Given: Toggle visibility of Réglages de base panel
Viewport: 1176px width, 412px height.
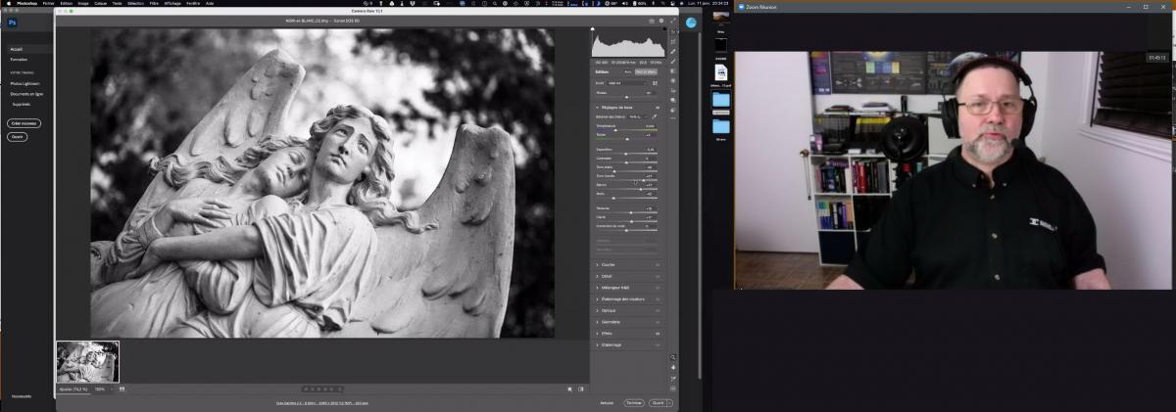Looking at the screenshot, I should click(657, 107).
